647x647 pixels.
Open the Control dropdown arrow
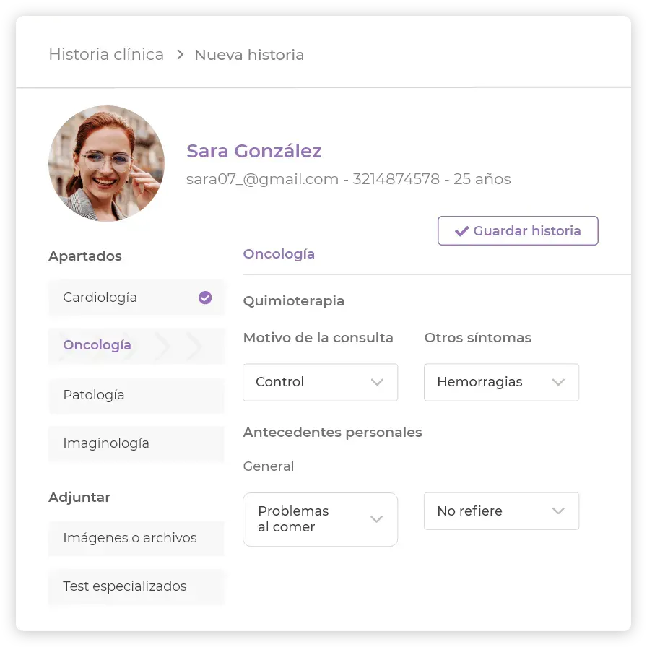[377, 382]
